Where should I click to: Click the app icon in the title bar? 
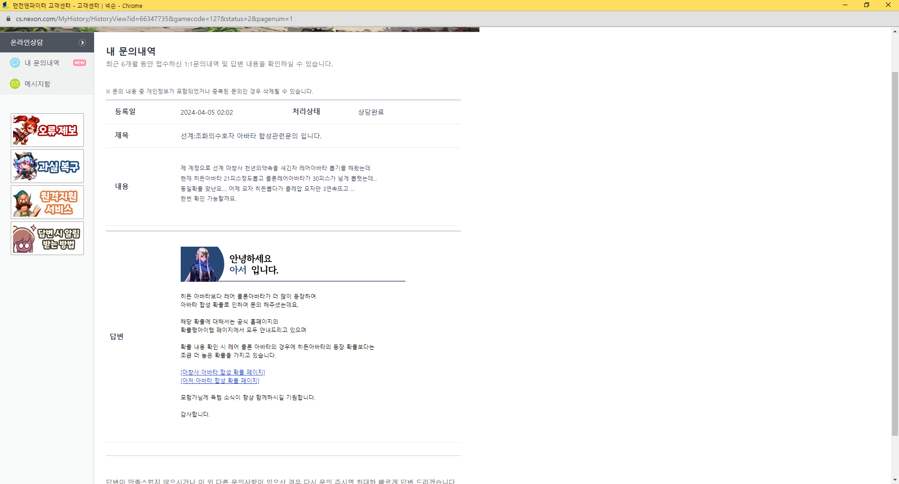(x=6, y=5)
